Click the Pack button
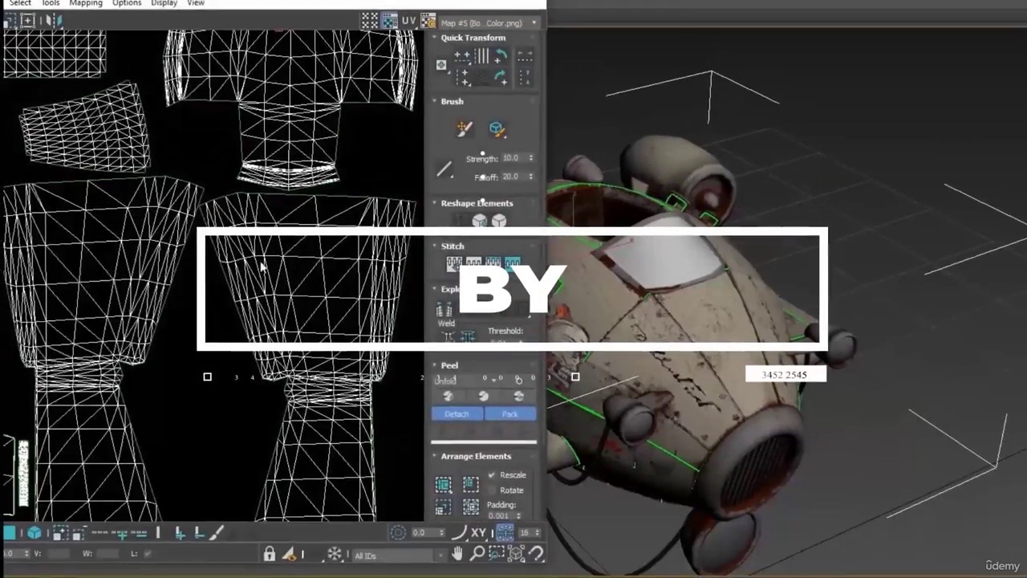Image resolution: width=1027 pixels, height=578 pixels. pos(510,414)
